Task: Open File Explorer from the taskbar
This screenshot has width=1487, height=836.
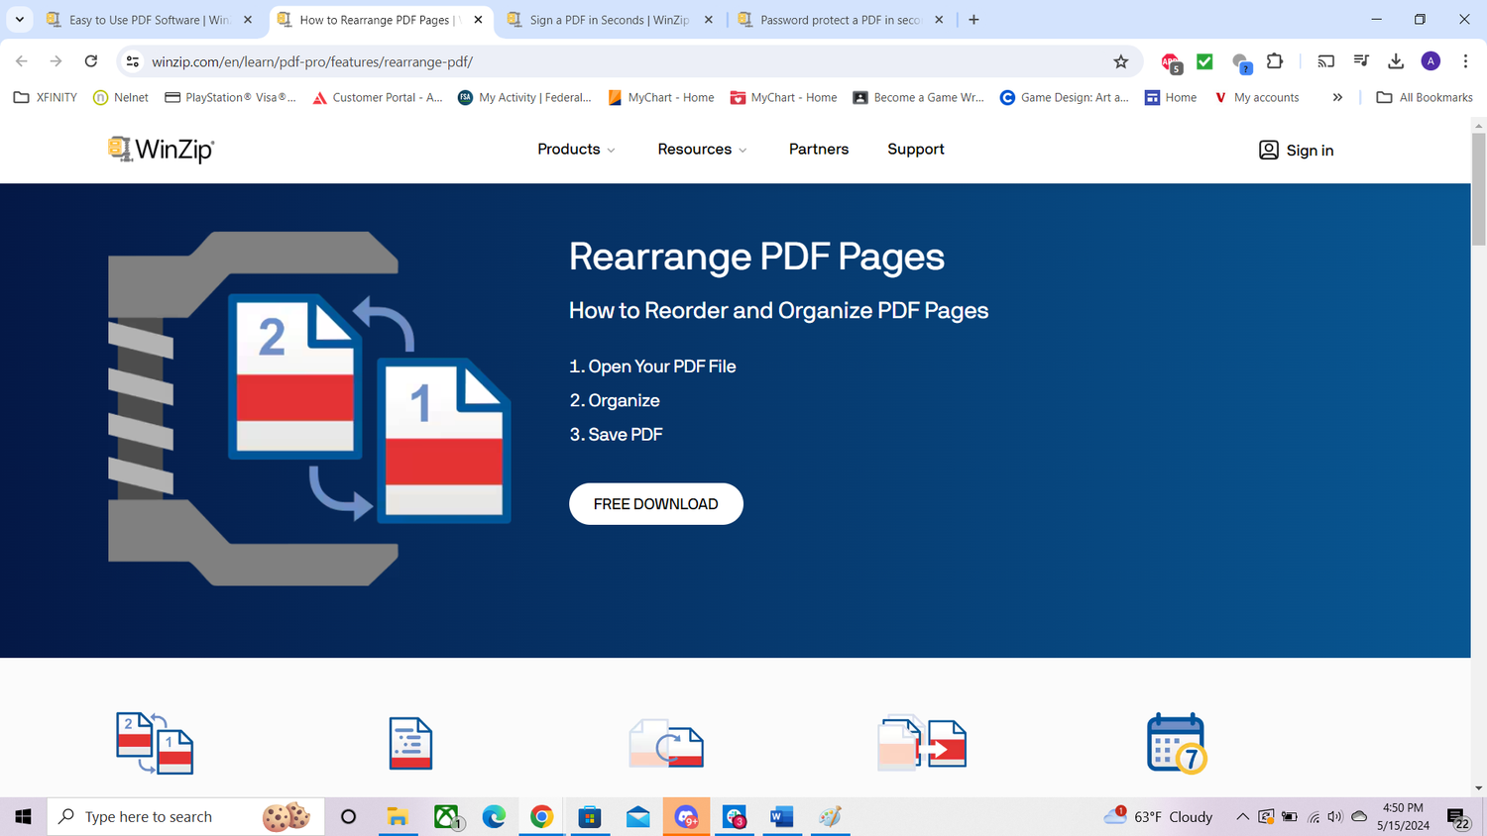Action: click(398, 817)
